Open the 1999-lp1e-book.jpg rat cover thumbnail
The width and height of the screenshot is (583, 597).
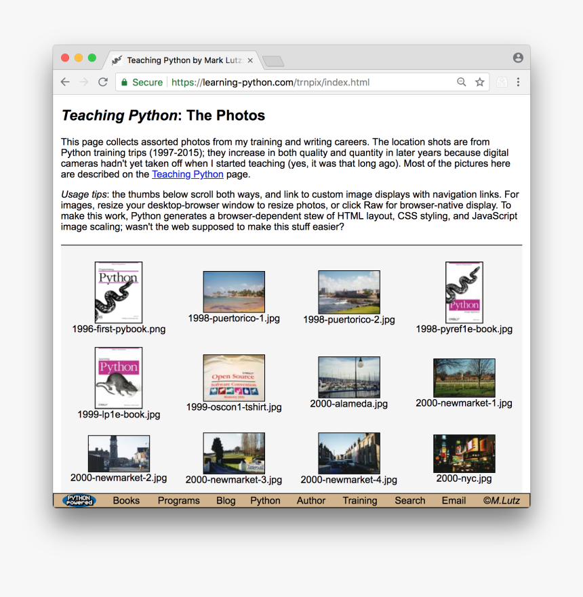(x=119, y=377)
